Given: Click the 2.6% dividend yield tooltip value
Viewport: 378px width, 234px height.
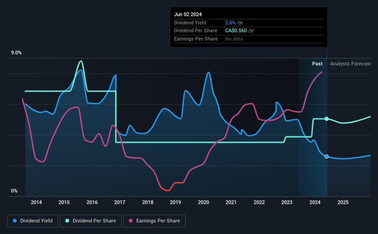Looking at the screenshot, I should [x=230, y=23].
